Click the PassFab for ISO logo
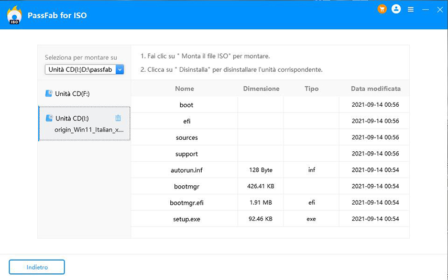448x280 pixels. coord(15,15)
